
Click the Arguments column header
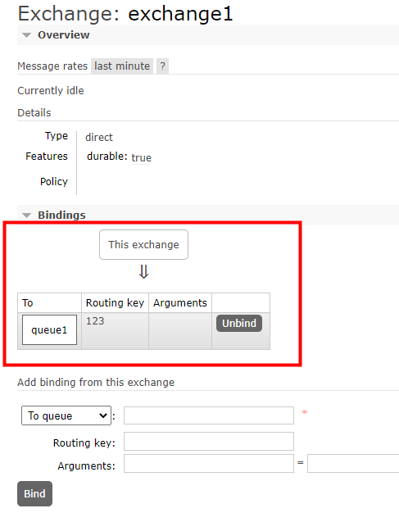tap(180, 302)
